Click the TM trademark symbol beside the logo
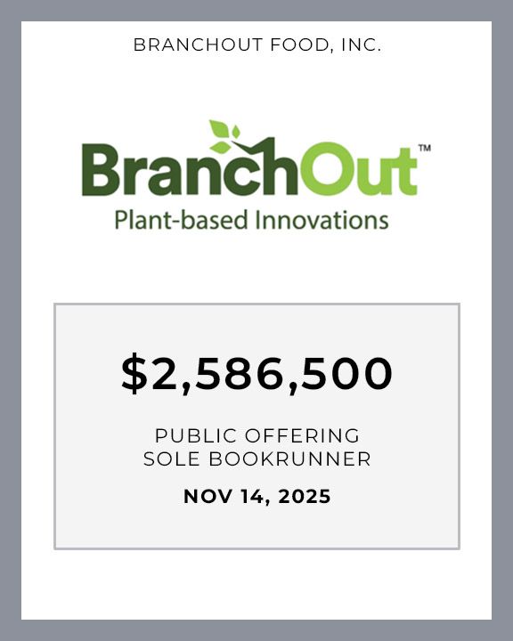The width and height of the screenshot is (513, 641). [x=425, y=148]
